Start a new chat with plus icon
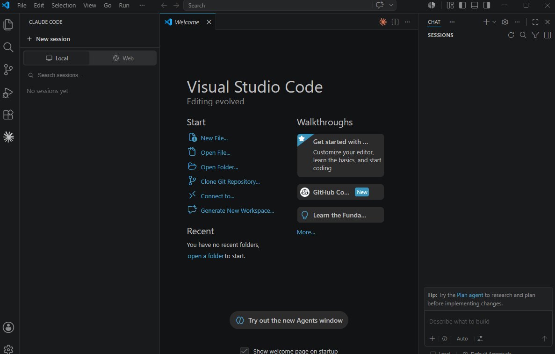 coord(486,22)
